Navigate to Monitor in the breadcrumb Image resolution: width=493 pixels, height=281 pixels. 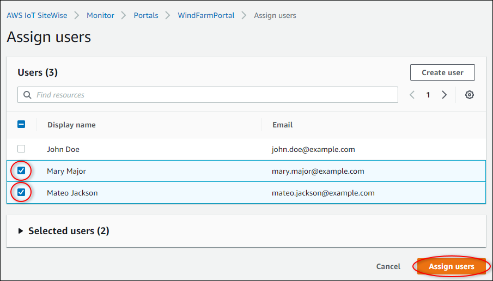coord(100,15)
